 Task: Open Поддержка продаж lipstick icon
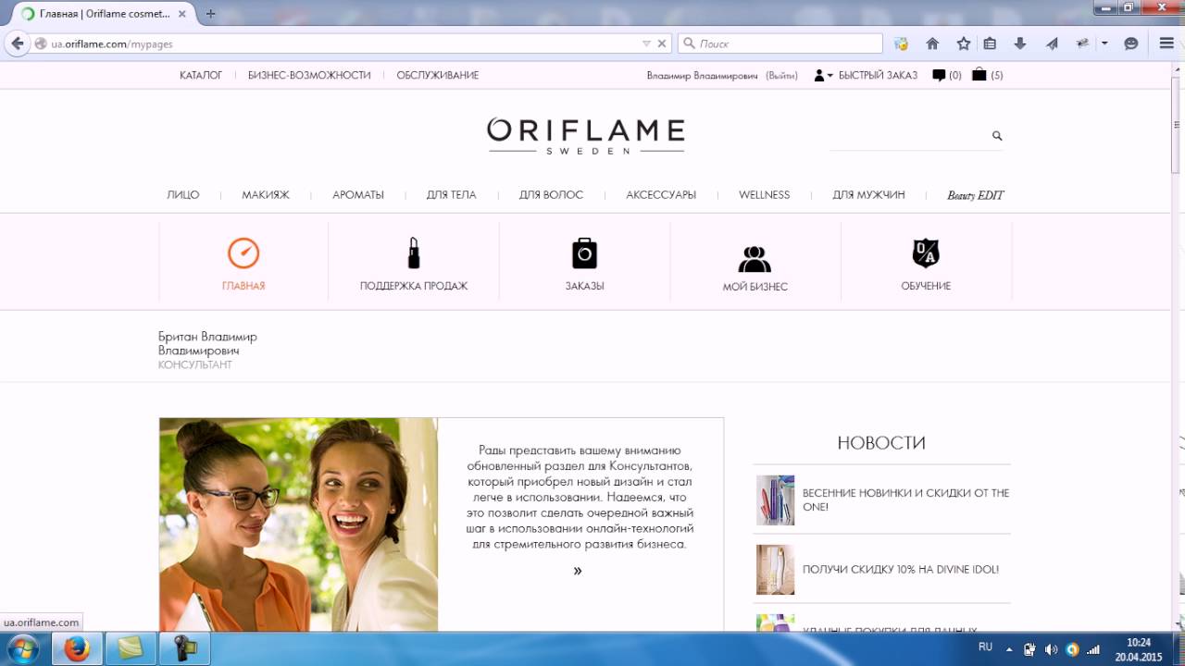click(414, 253)
